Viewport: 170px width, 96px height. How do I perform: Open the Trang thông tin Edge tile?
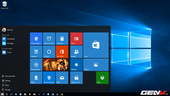click(36, 39)
